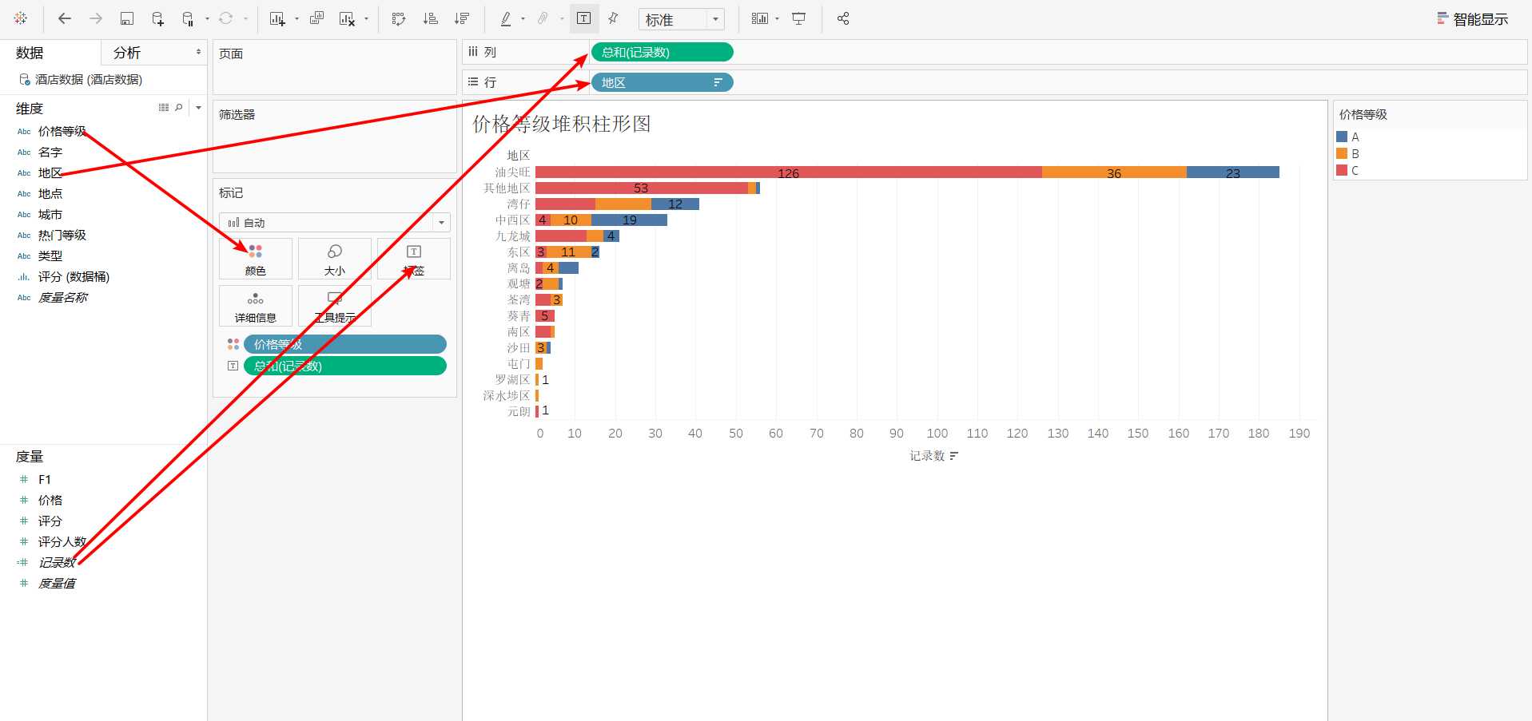1532x721 pixels.
Task: Open the highlight dropdown arrow
Action: click(523, 18)
